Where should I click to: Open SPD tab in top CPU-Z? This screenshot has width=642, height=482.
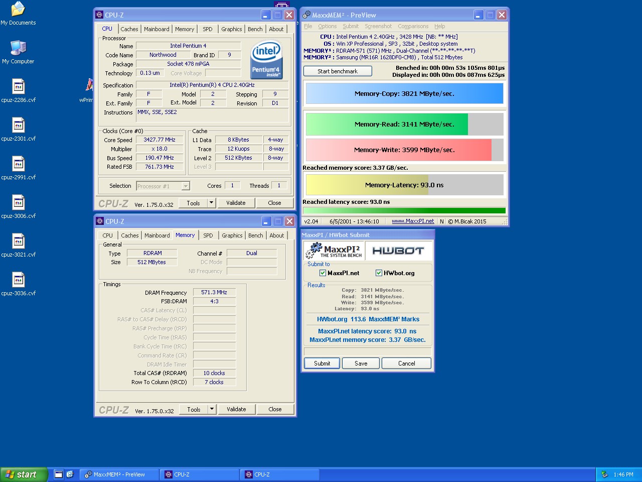pyautogui.click(x=208, y=29)
